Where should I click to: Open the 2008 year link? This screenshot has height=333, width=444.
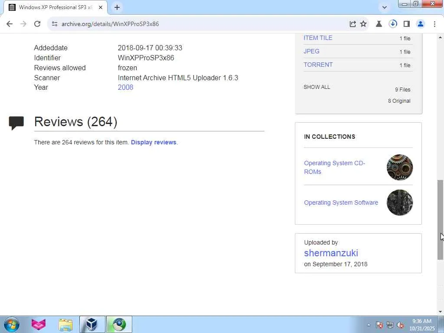click(x=125, y=88)
